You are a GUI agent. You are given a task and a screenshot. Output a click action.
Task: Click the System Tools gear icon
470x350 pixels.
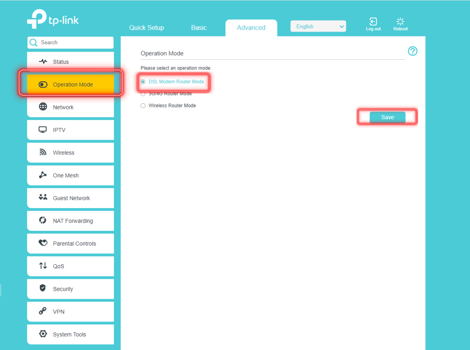43,333
